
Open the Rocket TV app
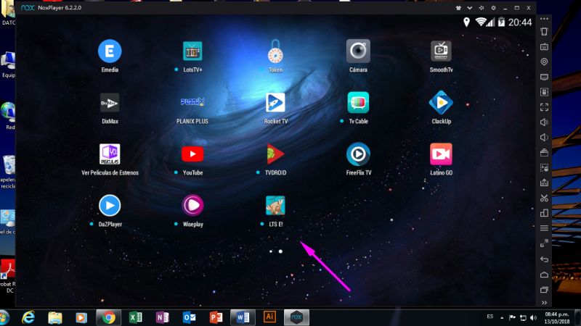point(275,102)
